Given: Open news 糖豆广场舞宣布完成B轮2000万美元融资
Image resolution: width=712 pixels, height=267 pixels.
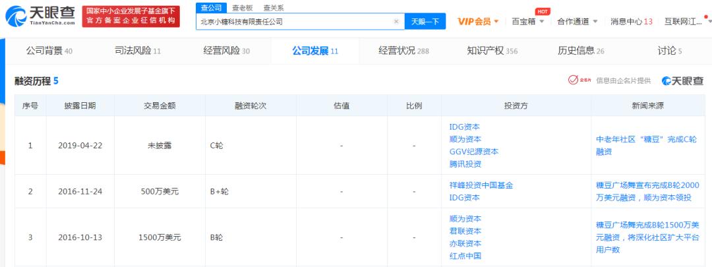Looking at the screenshot, I should [x=647, y=192].
